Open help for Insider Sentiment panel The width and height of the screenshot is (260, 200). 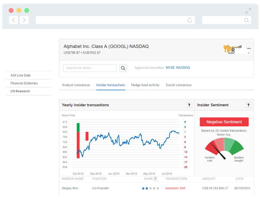(248, 105)
